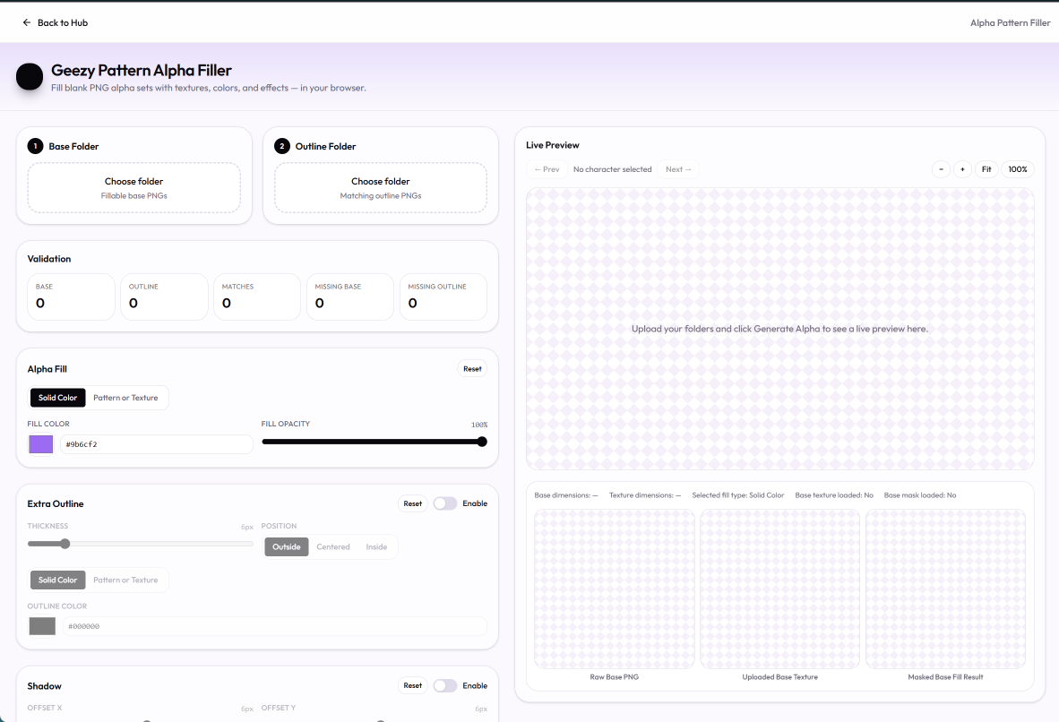Click the Base texture loaded: No text

point(834,495)
